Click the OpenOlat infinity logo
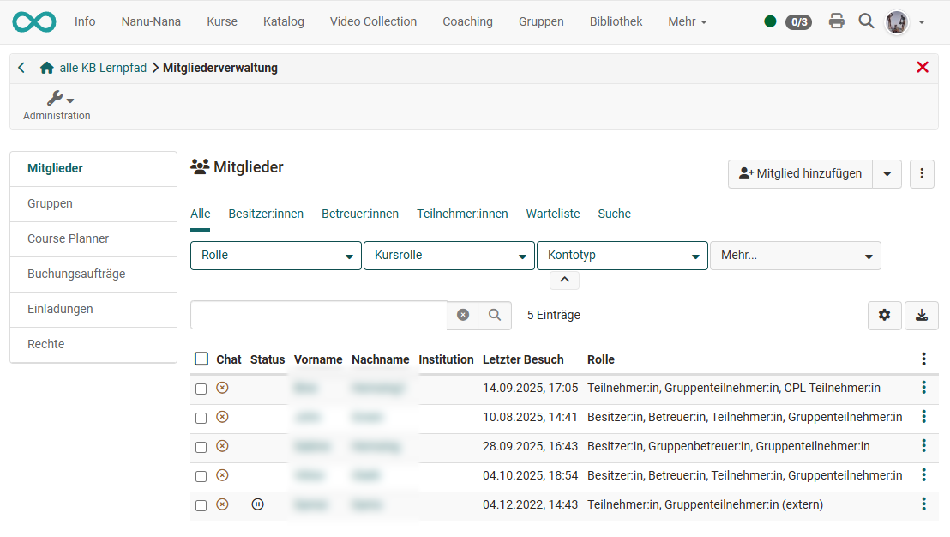The height and width of the screenshot is (537, 950). coord(34,21)
